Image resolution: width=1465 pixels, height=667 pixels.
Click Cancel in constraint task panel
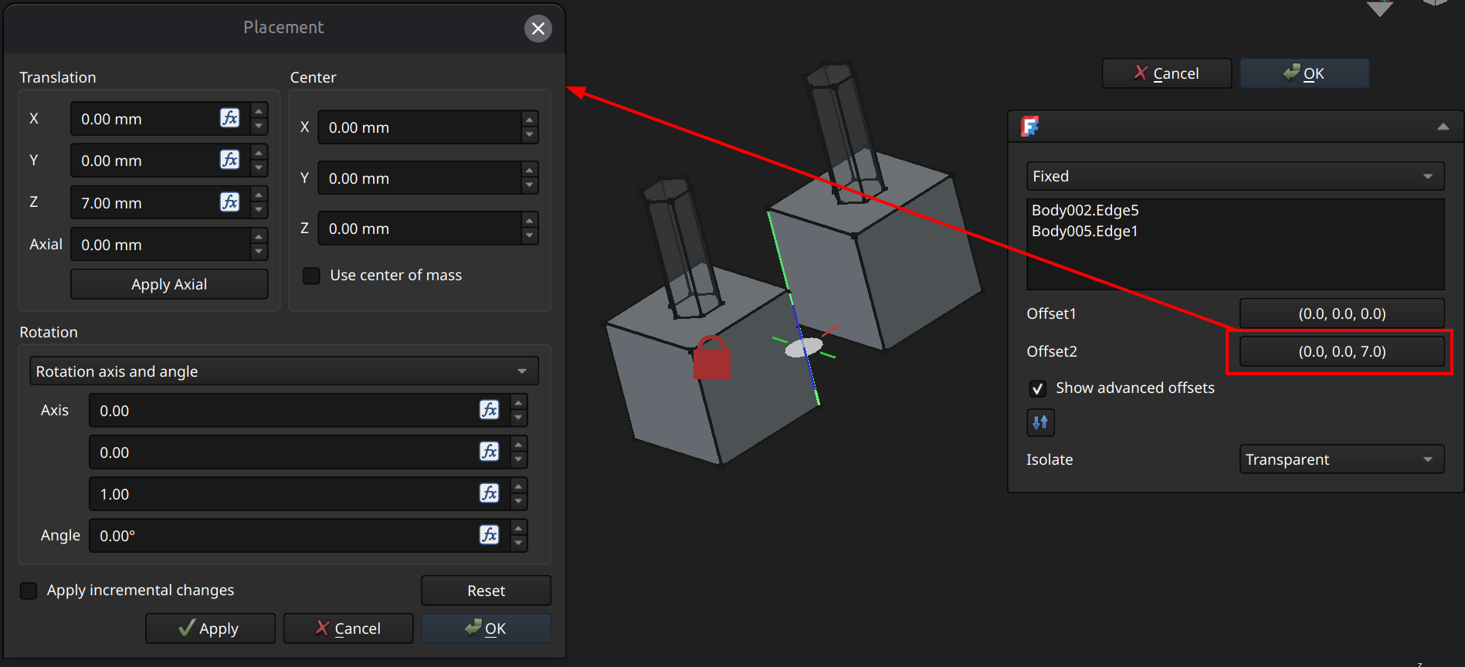(1167, 73)
